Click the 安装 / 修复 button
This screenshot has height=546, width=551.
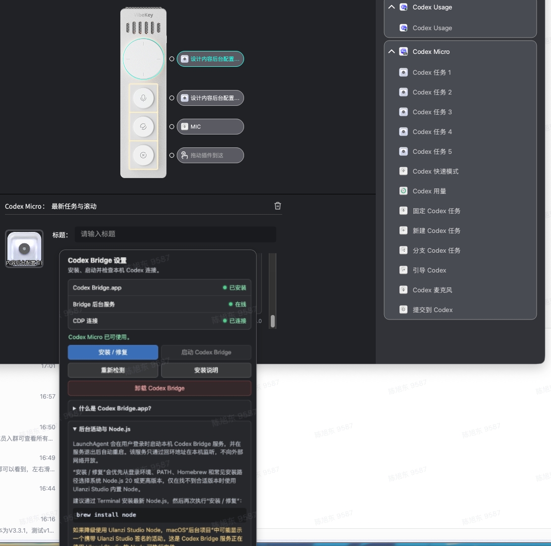[x=113, y=352]
